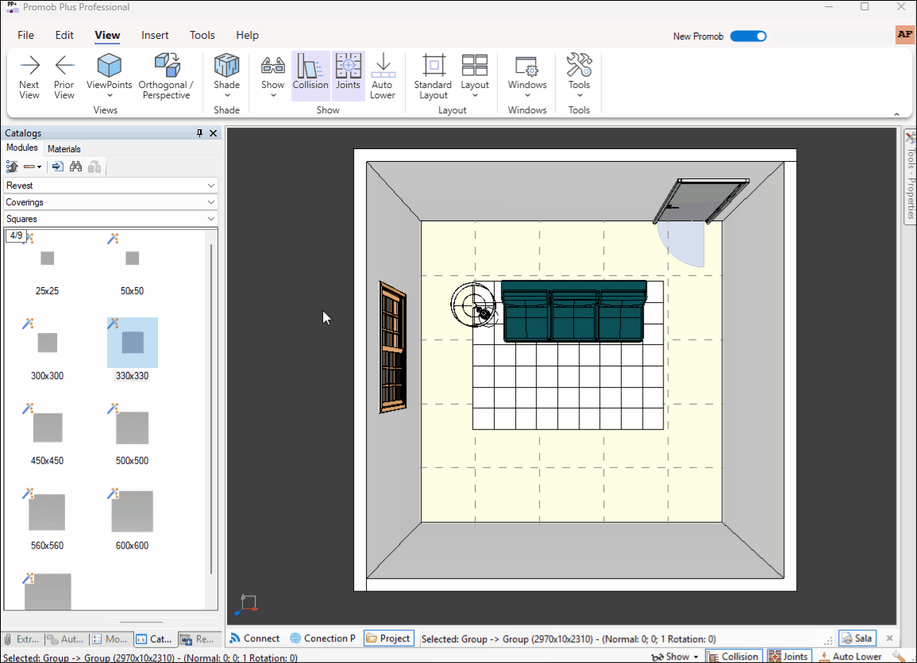
Task: Click the catalog list vertical scrollbar
Action: [211, 409]
